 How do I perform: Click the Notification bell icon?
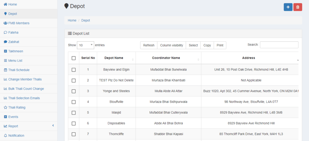click(x=5, y=136)
